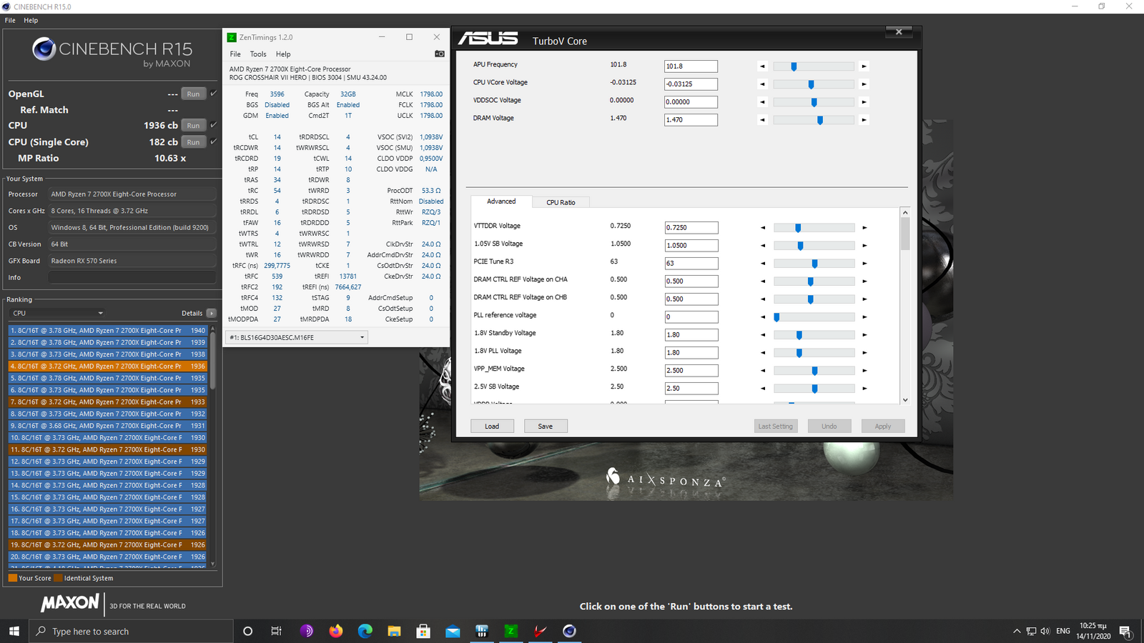This screenshot has width=1144, height=643.
Task: Select the Advanced tab in TurboV
Action: click(501, 201)
